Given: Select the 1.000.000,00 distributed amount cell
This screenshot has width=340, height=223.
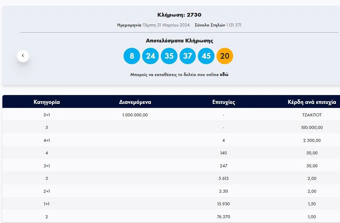Looking at the screenshot, I should coord(135,115).
